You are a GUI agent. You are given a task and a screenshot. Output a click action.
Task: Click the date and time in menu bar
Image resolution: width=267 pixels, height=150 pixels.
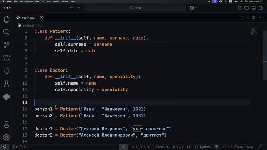pyautogui.click(x=257, y=2)
